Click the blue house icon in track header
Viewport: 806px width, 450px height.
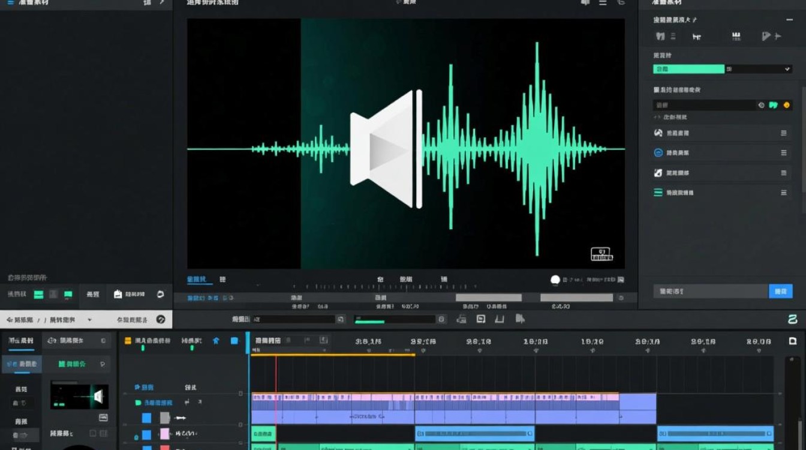coord(216,341)
